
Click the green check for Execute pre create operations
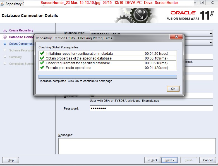point(42,68)
